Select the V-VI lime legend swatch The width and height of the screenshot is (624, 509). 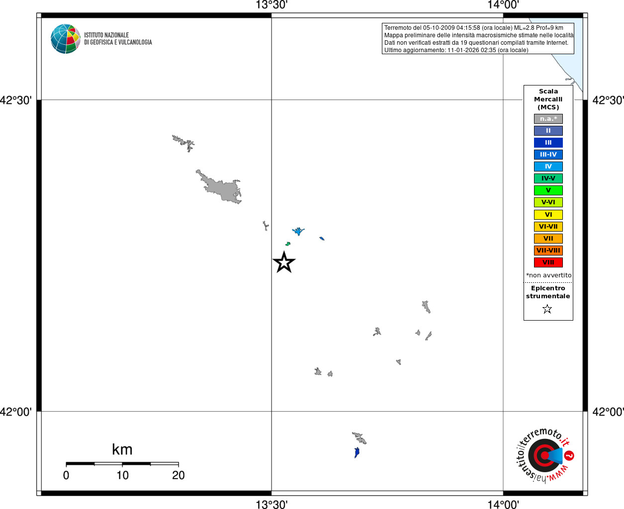tap(548, 202)
